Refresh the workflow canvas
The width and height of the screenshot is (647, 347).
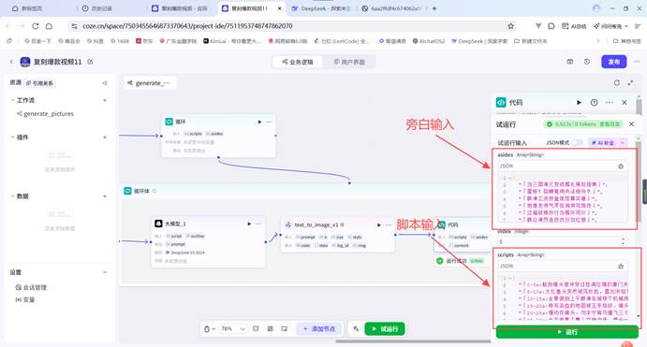click(x=616, y=83)
